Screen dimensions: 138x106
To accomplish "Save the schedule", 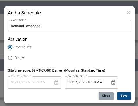I will coord(124,96).
